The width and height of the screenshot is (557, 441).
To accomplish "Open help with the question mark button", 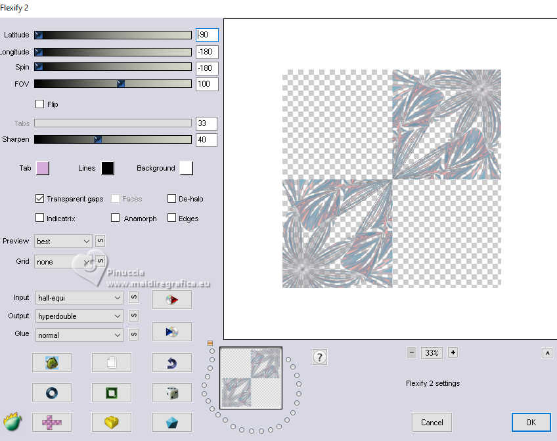I will [x=320, y=357].
